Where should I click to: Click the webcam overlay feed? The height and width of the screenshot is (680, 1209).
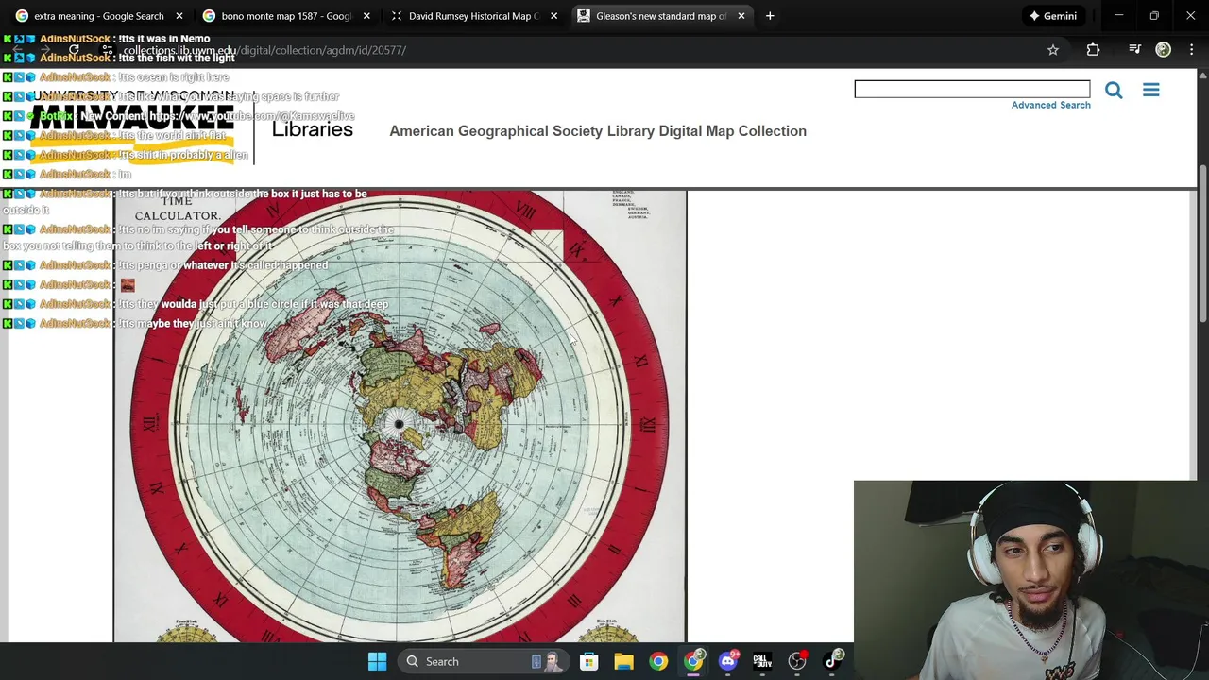pos(1030,580)
